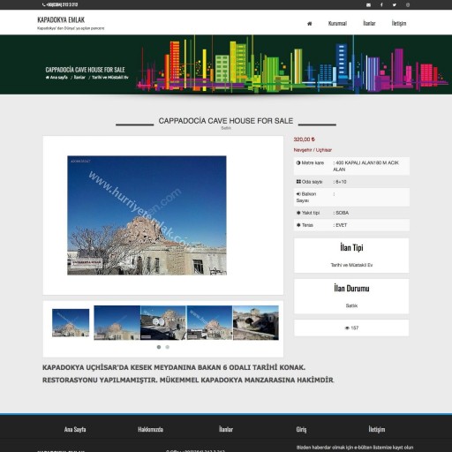Select the thumbnail showing satellite dishes
Viewport: 452px width, 452px height.
pyautogui.click(x=163, y=323)
